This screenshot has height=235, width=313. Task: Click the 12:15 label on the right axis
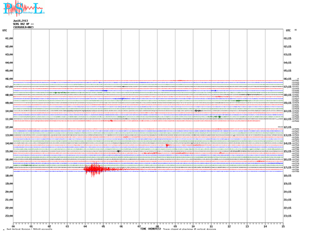coord(287,127)
